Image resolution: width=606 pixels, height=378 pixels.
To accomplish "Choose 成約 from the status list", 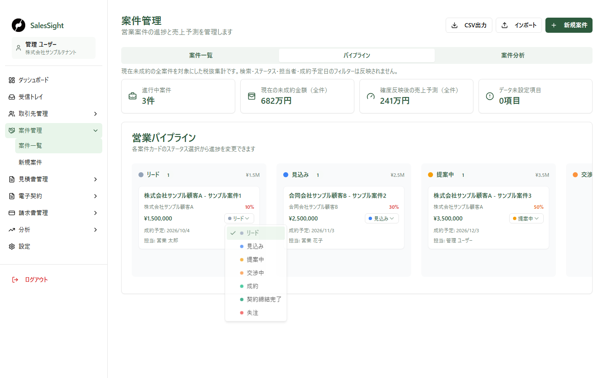I will coord(256,286).
